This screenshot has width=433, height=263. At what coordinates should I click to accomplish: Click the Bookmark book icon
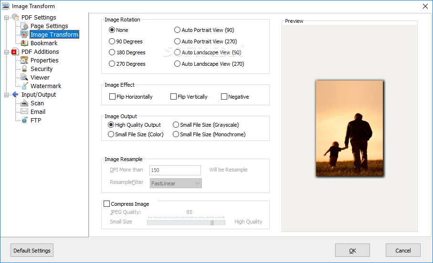click(x=24, y=43)
